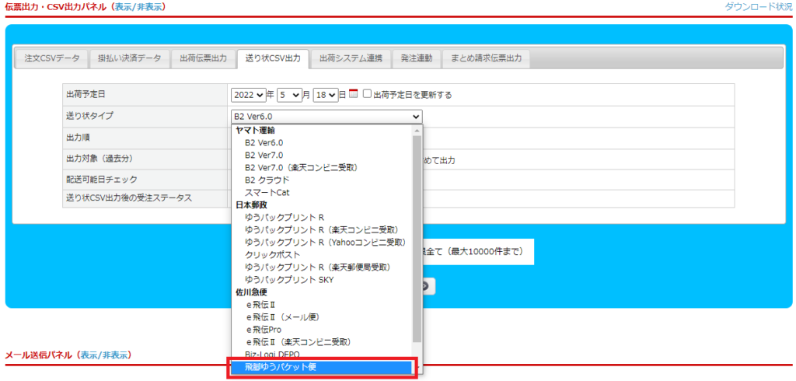Image resolution: width=796 pixels, height=381 pixels.
Task: Select ｅ飛伝Pro option
Action: coord(323,329)
